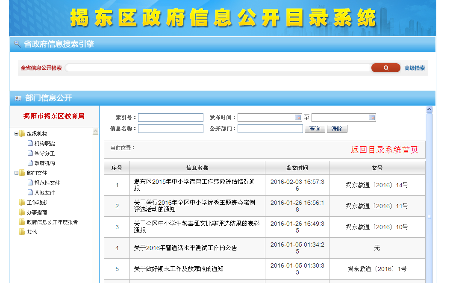Click the magnifier icon beside 省政府信息搜索引擎
The width and height of the screenshot is (450, 283).
click(18, 44)
